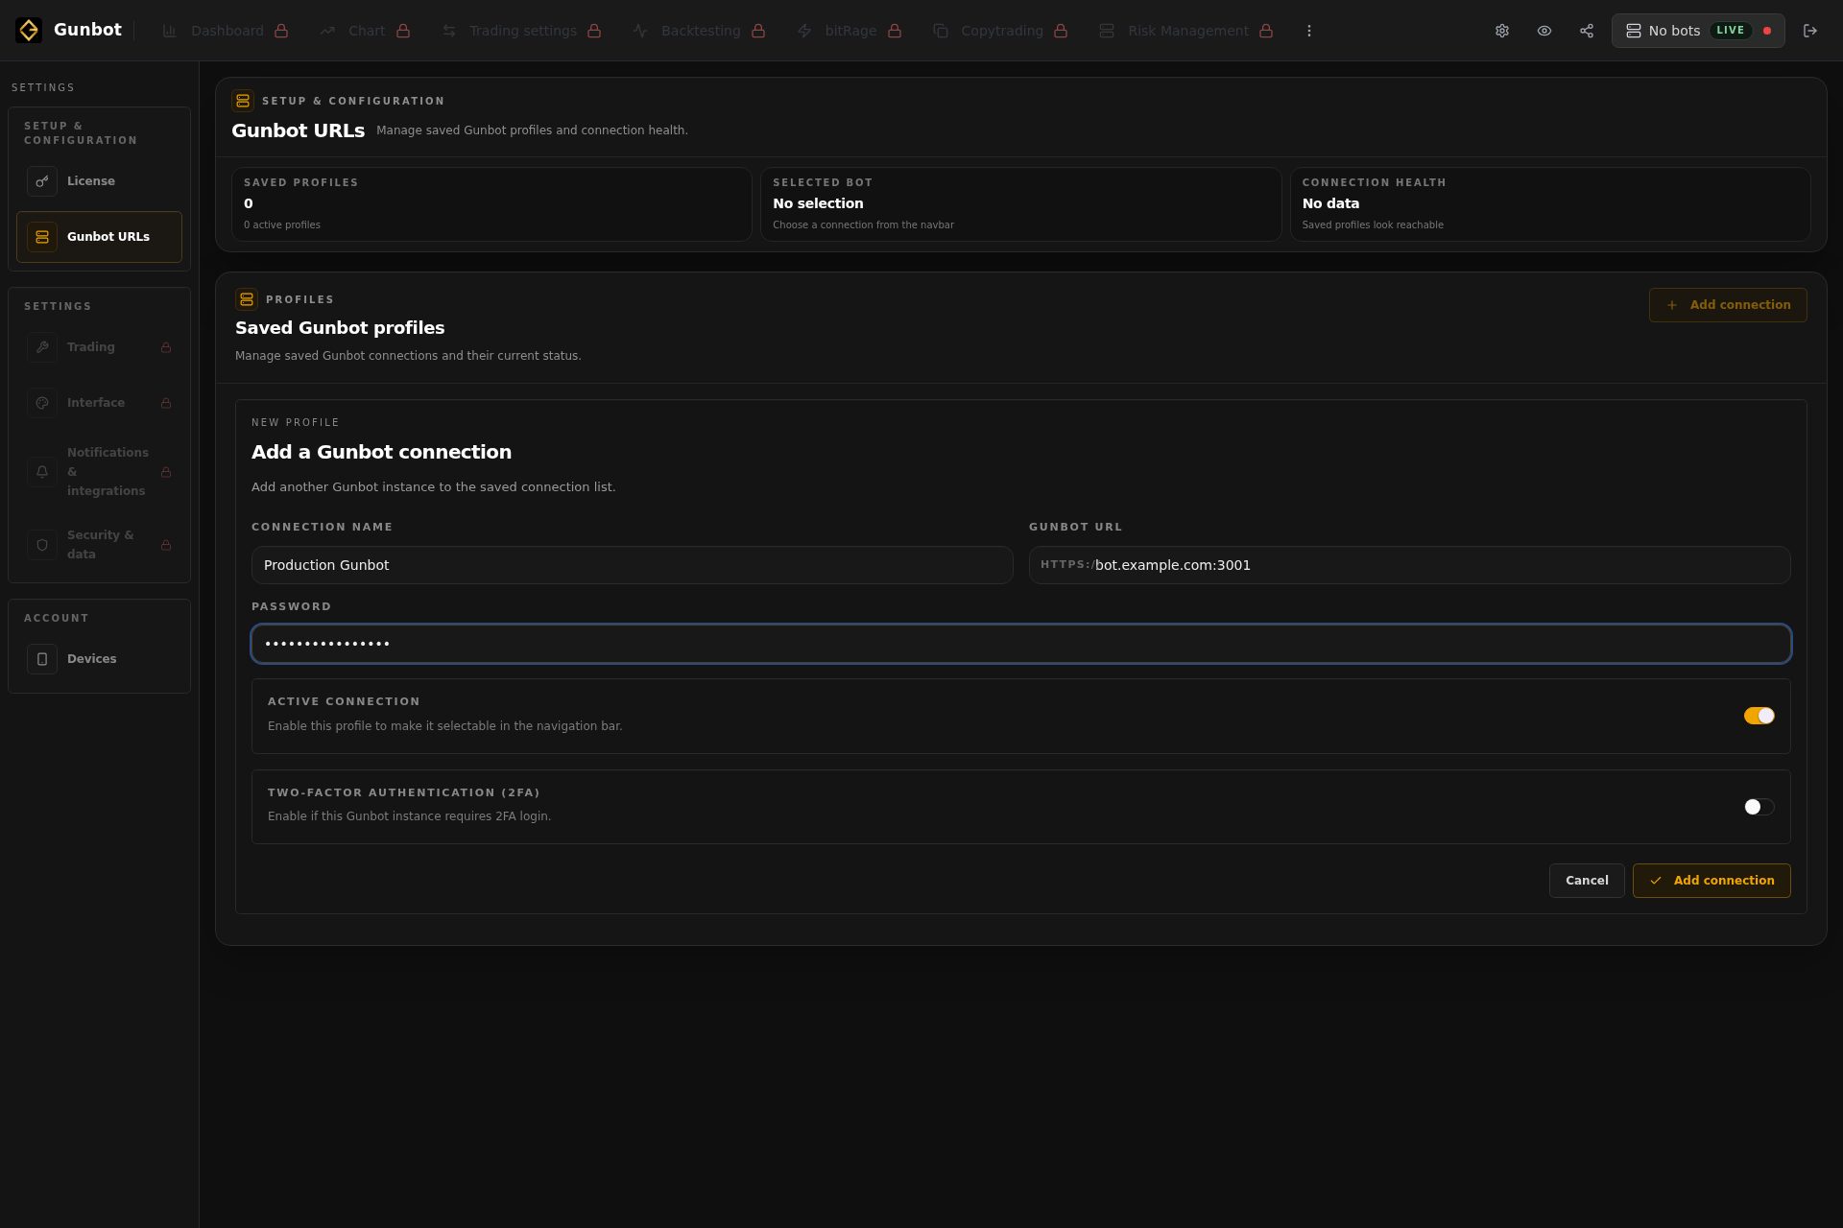Image resolution: width=1843 pixels, height=1228 pixels.
Task: Click the bell icon beside Notifications
Action: pyautogui.click(x=42, y=472)
